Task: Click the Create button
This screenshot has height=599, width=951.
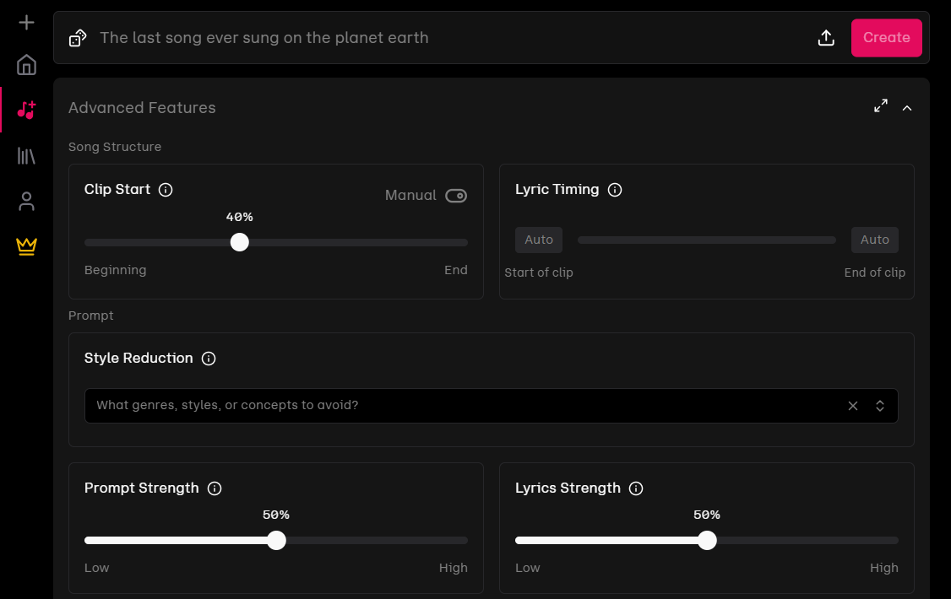Action: click(886, 38)
